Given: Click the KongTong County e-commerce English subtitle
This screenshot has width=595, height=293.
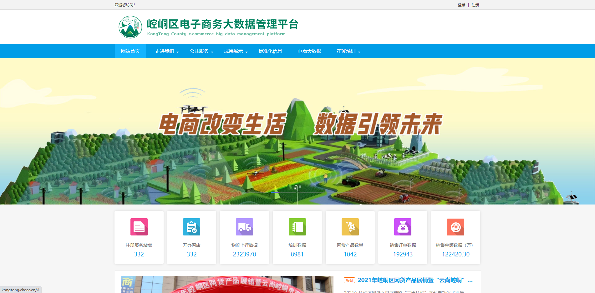Looking at the screenshot, I should pyautogui.click(x=216, y=34).
